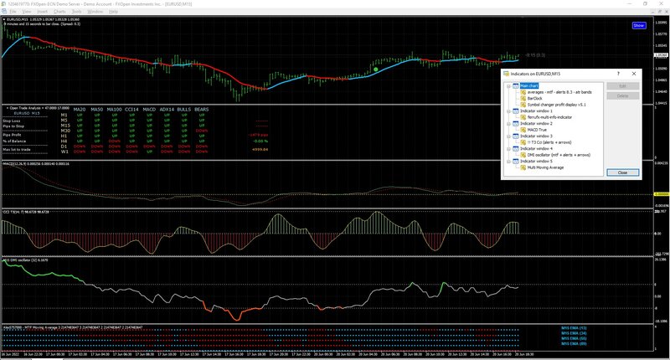Viewport: 670px width, 360px height.
Task: Click the W1 timeframe row label
Action: (64, 152)
